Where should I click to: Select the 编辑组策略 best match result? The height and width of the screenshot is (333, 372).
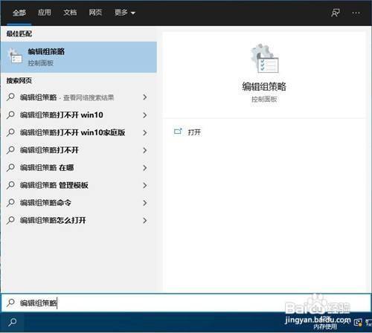click(x=79, y=57)
